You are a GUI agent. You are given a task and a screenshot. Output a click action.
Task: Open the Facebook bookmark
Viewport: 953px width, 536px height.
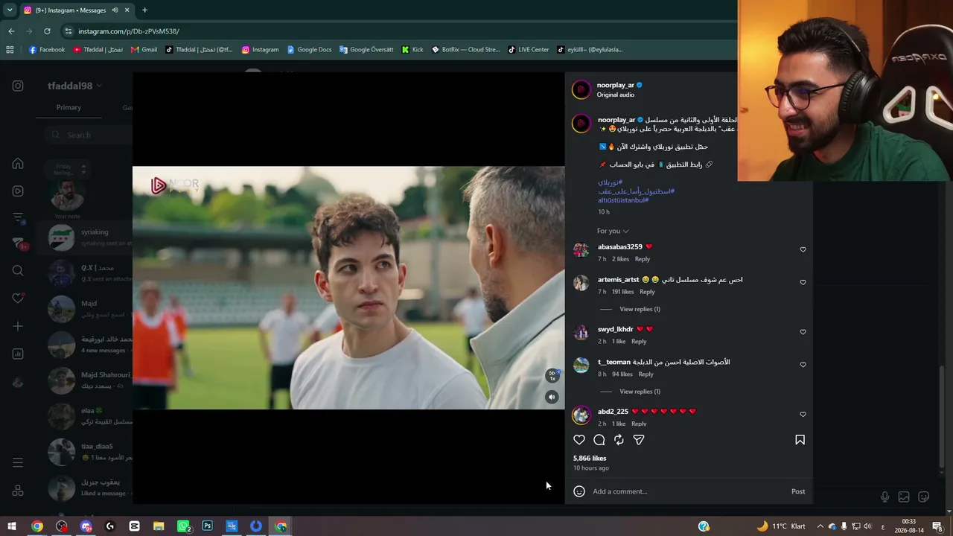pyautogui.click(x=47, y=50)
